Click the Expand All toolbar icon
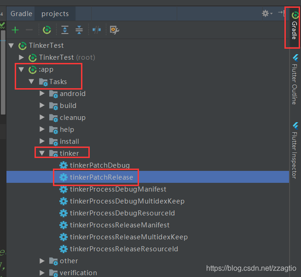Viewport: 301px width, 277px height. point(65,30)
